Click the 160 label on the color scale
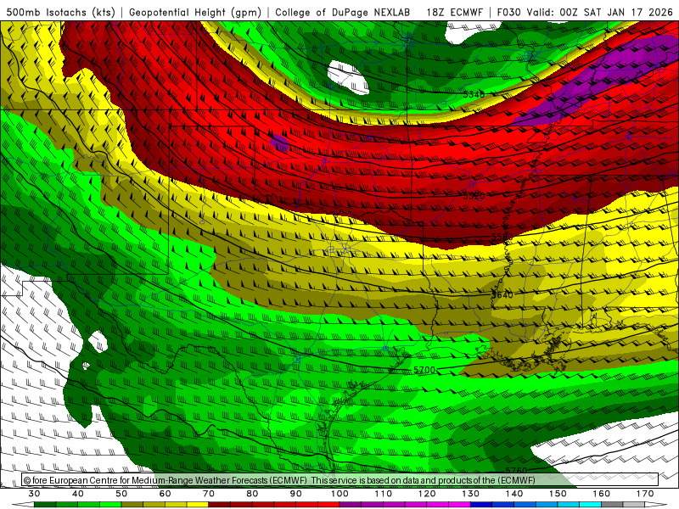This screenshot has width=679, height=509. [602, 494]
